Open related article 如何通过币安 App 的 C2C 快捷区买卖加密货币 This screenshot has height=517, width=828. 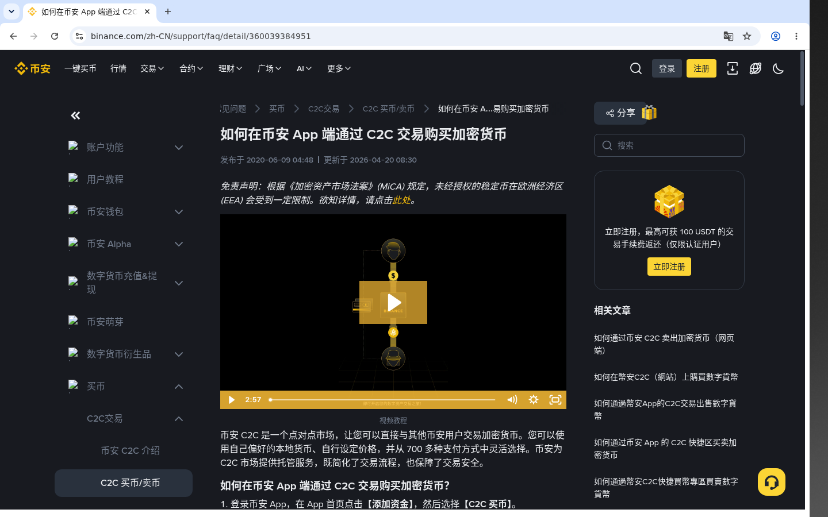[665, 449]
